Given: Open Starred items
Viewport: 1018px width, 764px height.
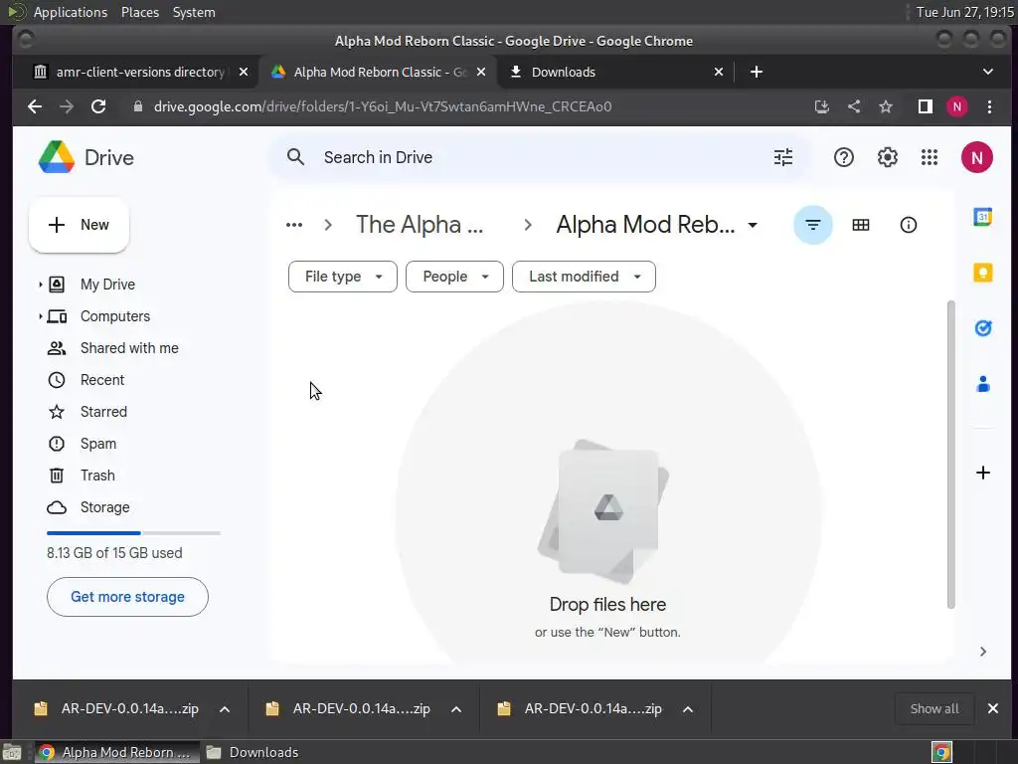Looking at the screenshot, I should coord(103,412).
